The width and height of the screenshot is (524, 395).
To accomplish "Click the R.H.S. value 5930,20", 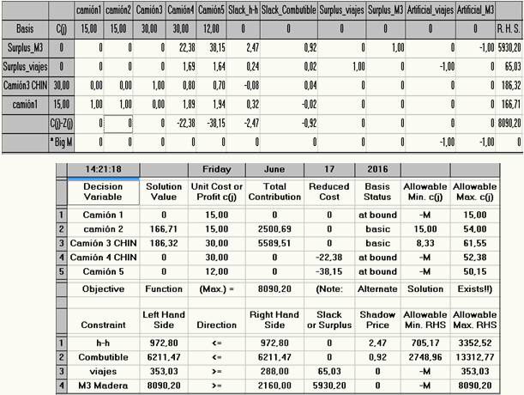I will (509, 48).
